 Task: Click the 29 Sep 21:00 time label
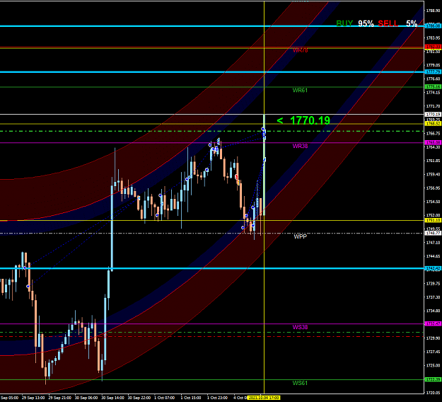pyautogui.click(x=60, y=398)
